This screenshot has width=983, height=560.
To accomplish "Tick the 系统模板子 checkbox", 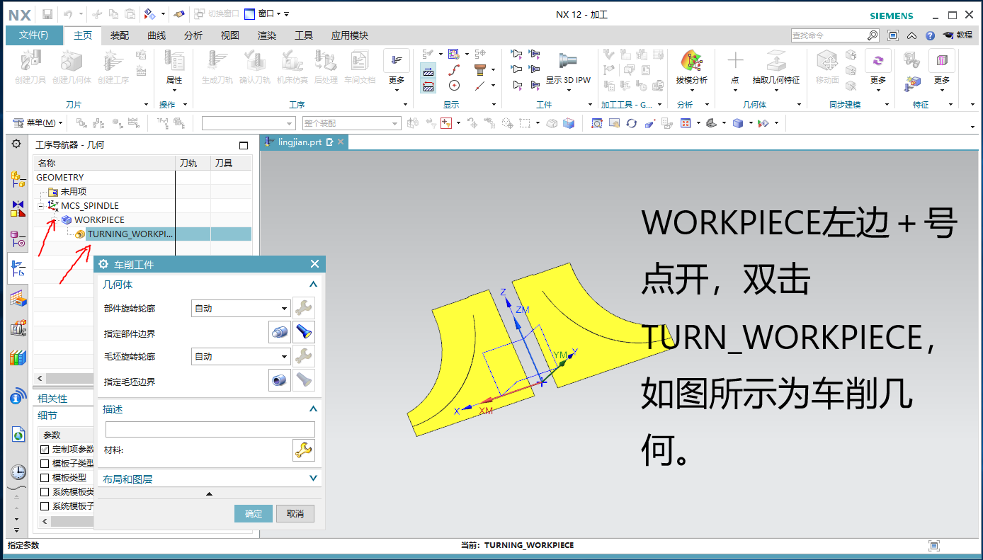I will [45, 506].
